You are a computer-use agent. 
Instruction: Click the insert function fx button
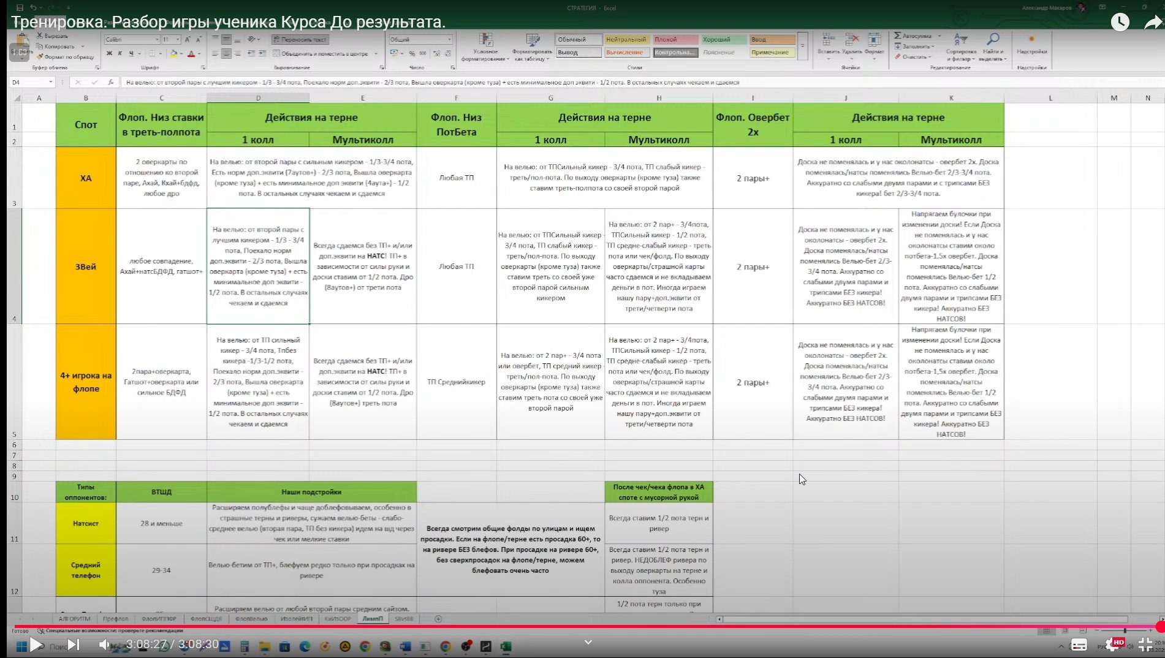click(110, 82)
